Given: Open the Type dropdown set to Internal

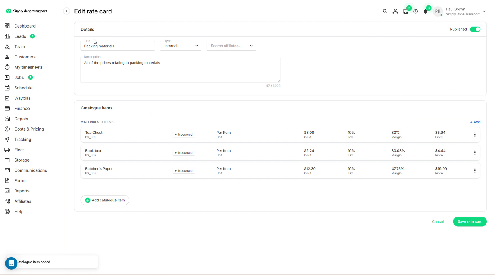Looking at the screenshot, I should click(x=181, y=46).
